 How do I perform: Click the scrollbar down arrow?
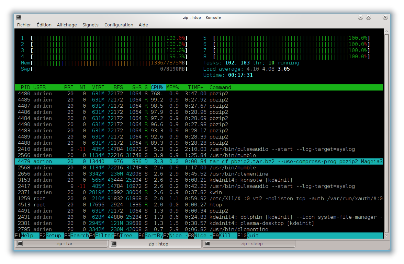[386, 236]
